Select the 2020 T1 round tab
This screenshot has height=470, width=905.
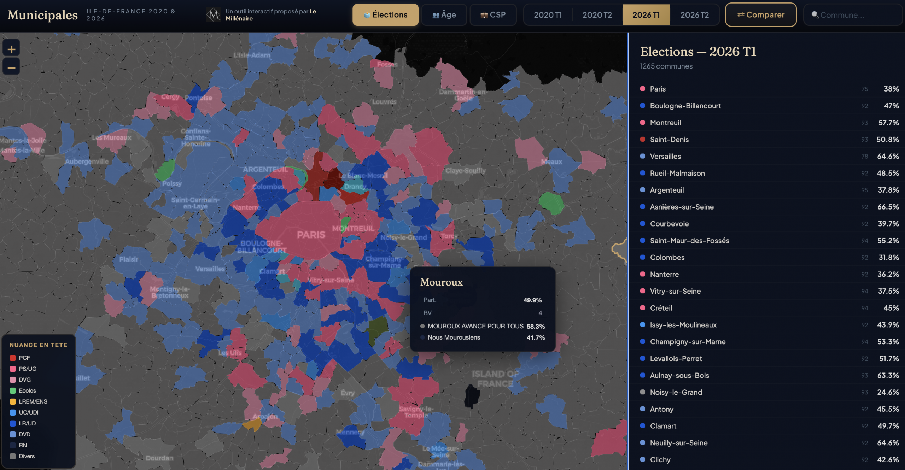click(548, 15)
